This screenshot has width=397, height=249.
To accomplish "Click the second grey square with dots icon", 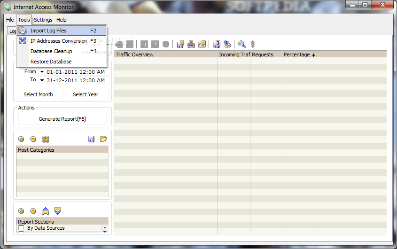I will point(155,44).
